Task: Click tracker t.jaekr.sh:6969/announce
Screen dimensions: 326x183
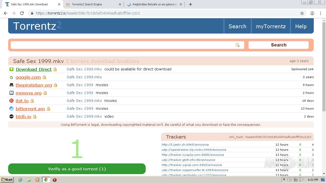Action: (x=185, y=145)
